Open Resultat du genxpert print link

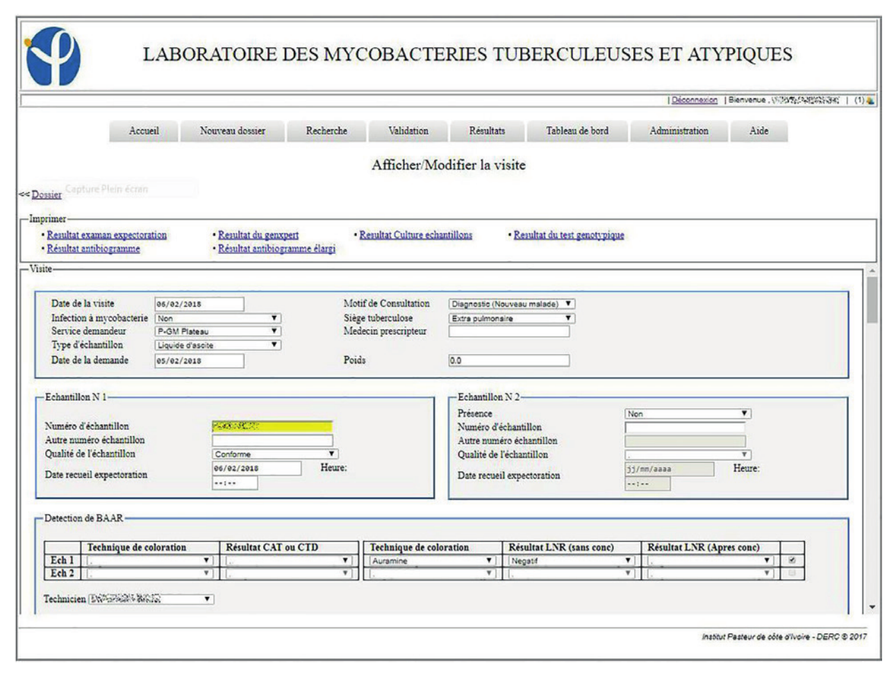(258, 235)
